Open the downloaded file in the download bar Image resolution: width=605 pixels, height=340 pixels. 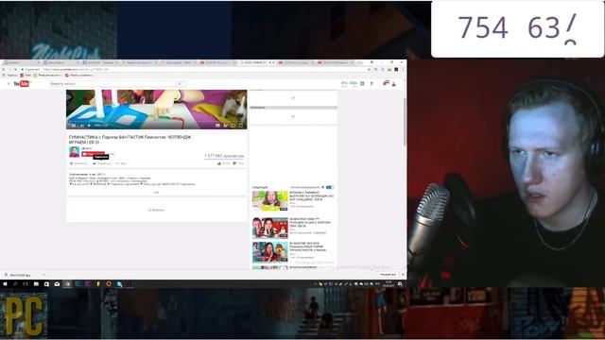point(20,275)
